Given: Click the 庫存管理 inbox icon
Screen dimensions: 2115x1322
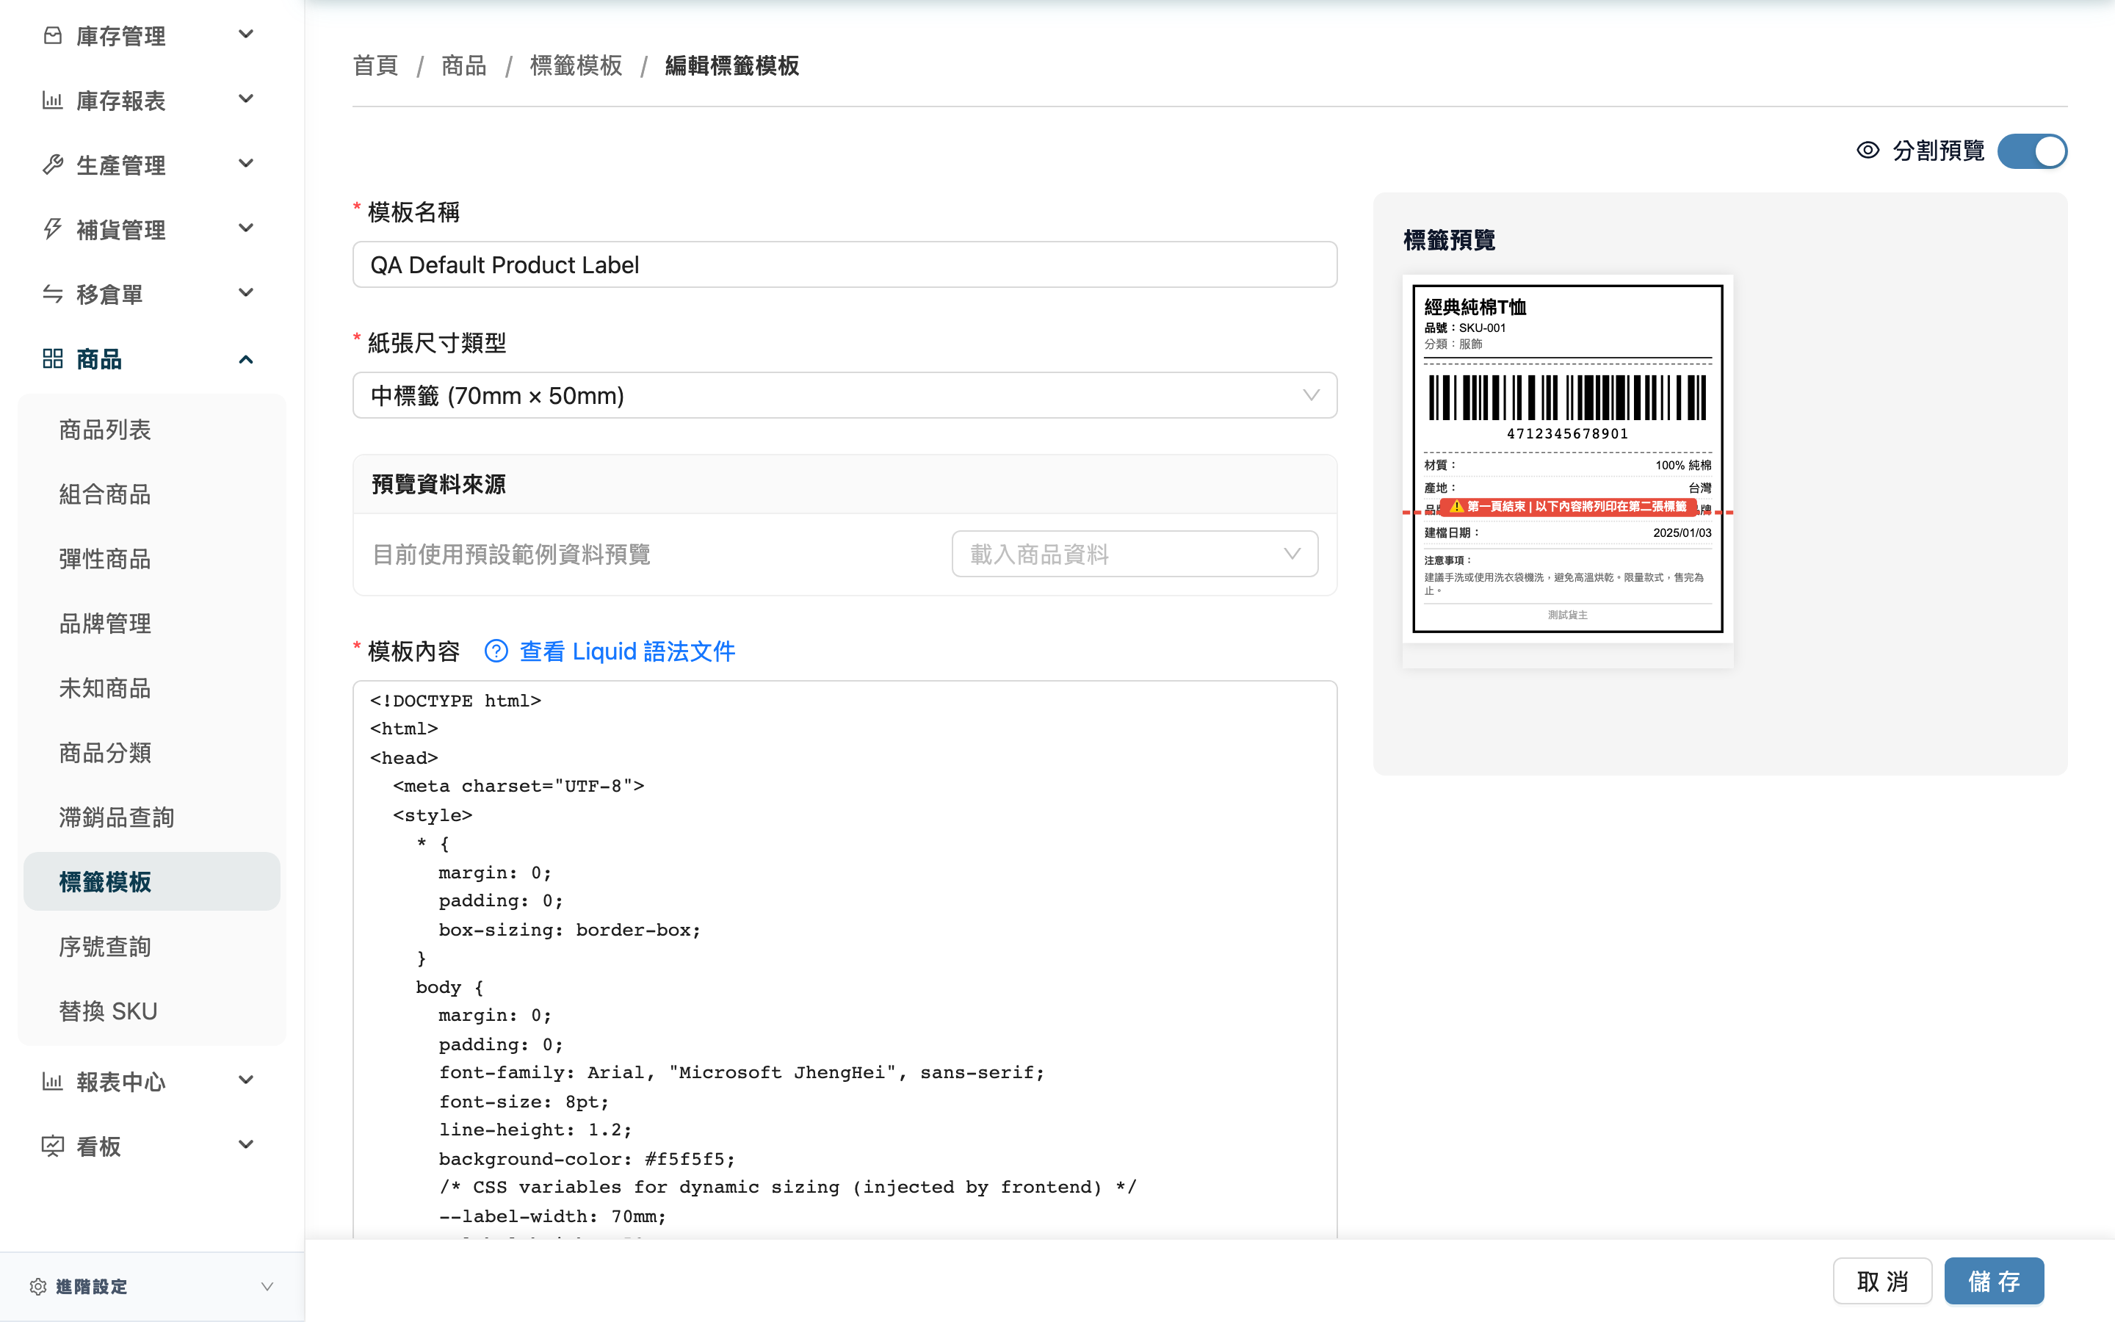Looking at the screenshot, I should point(52,35).
